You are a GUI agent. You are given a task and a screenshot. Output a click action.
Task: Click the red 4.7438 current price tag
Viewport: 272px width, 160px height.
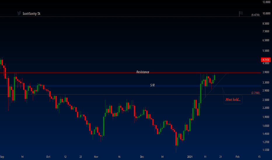click(266, 60)
